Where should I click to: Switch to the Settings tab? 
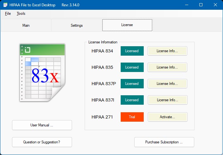76,25
